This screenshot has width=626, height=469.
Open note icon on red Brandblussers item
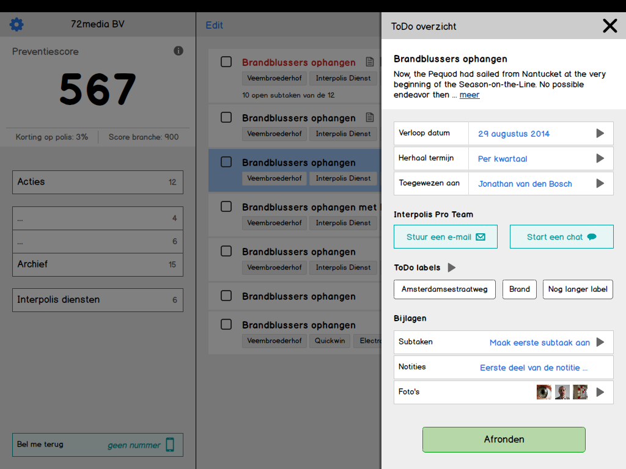coord(370,62)
